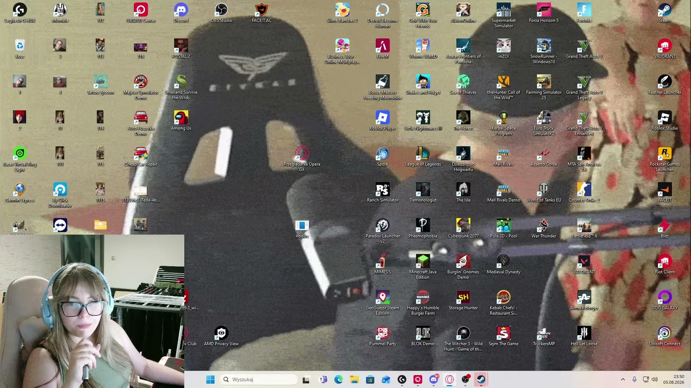Select the Roblox Player shortcut
691x388 pixels.
pyautogui.click(x=383, y=121)
